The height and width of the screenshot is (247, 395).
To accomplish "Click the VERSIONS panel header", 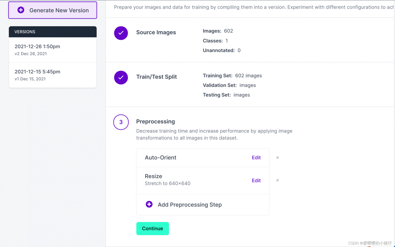I will pos(53,32).
